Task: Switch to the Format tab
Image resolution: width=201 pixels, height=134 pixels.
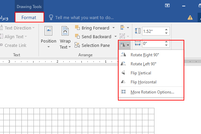Action: pyautogui.click(x=29, y=17)
